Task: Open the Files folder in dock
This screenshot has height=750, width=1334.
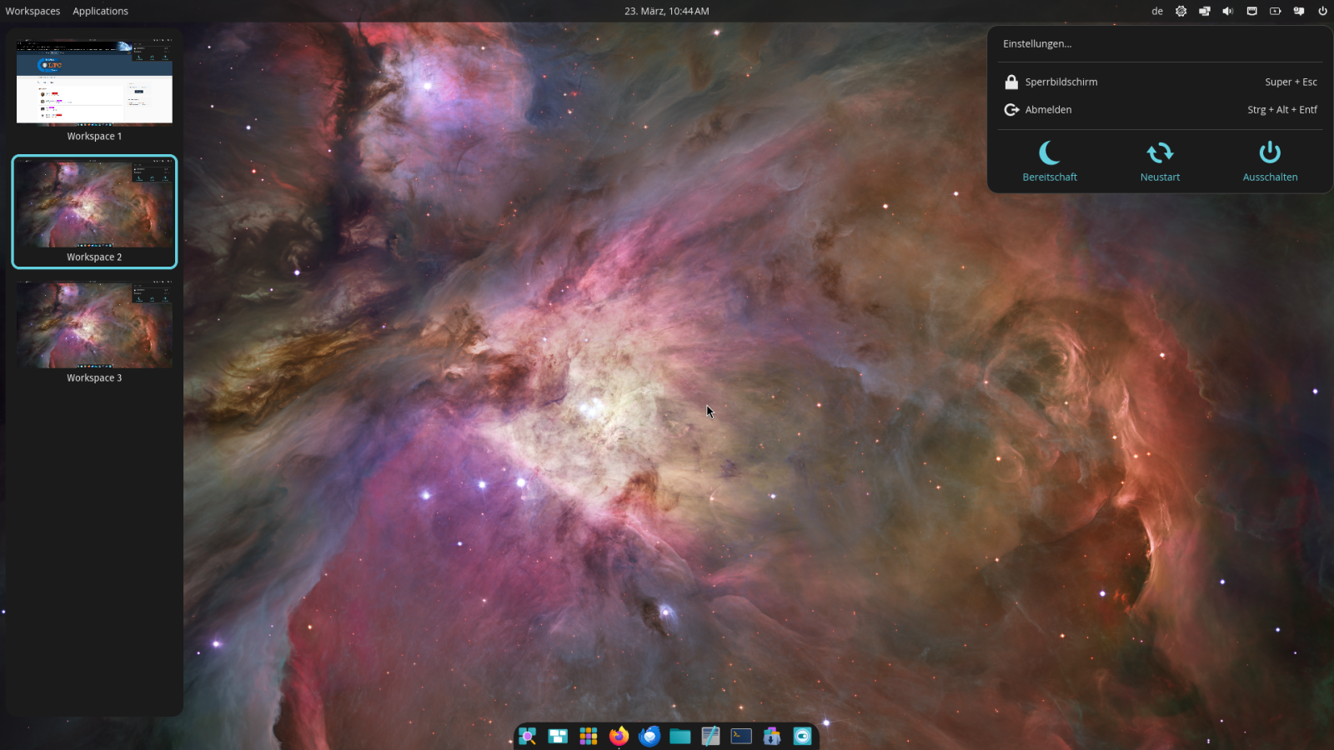Action: pos(680,736)
